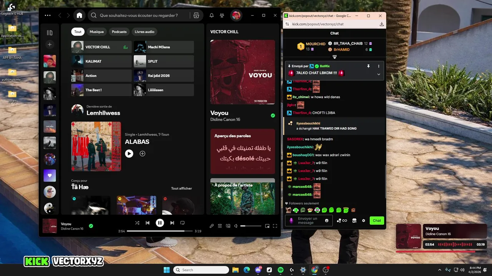Select Podcasts filter chip

tap(119, 32)
